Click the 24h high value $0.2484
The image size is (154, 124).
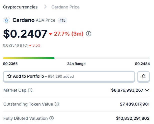coord(142,64)
